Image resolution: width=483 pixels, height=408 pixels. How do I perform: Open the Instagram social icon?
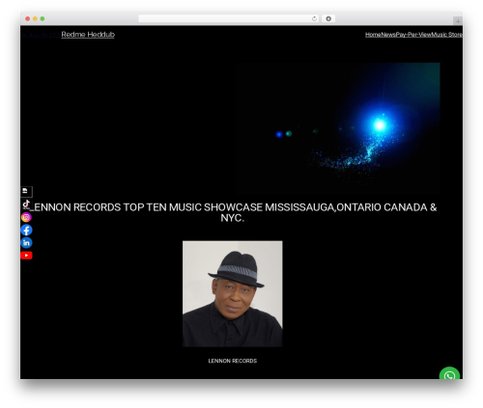point(26,217)
